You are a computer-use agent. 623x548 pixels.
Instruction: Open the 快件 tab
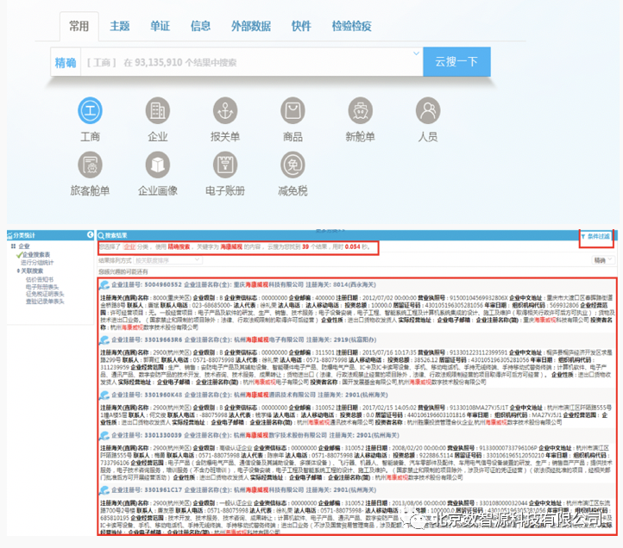coord(301,26)
